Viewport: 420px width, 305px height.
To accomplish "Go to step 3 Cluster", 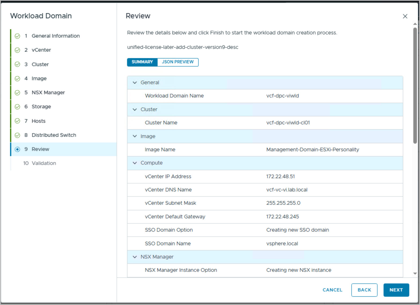I will pos(64,64).
